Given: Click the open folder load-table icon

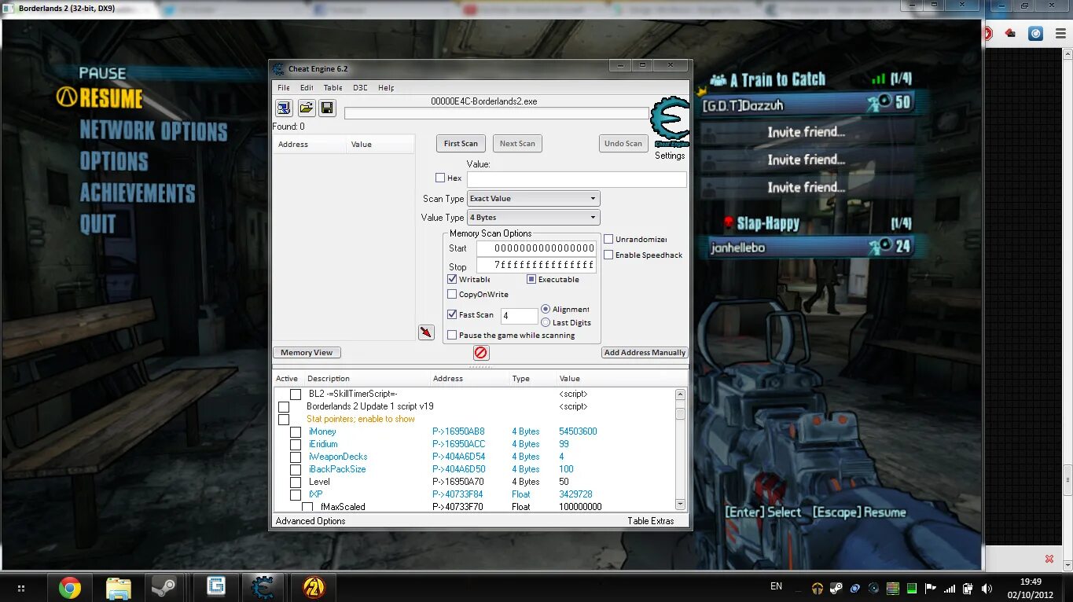Looking at the screenshot, I should 306,108.
